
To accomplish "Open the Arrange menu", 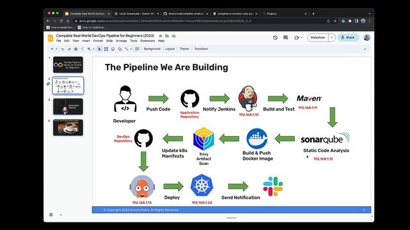I will tap(121, 41).
